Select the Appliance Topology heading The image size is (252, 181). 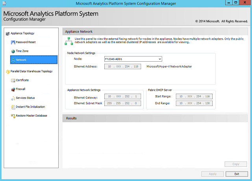22,33
